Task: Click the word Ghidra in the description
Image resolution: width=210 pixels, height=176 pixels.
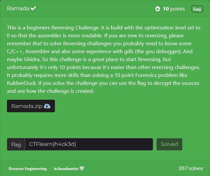Action: 32,59
